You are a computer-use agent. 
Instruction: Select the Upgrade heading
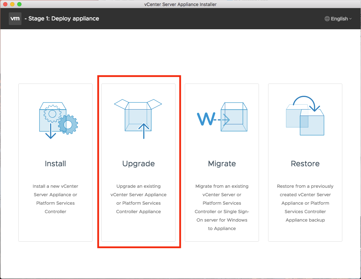tap(138, 164)
